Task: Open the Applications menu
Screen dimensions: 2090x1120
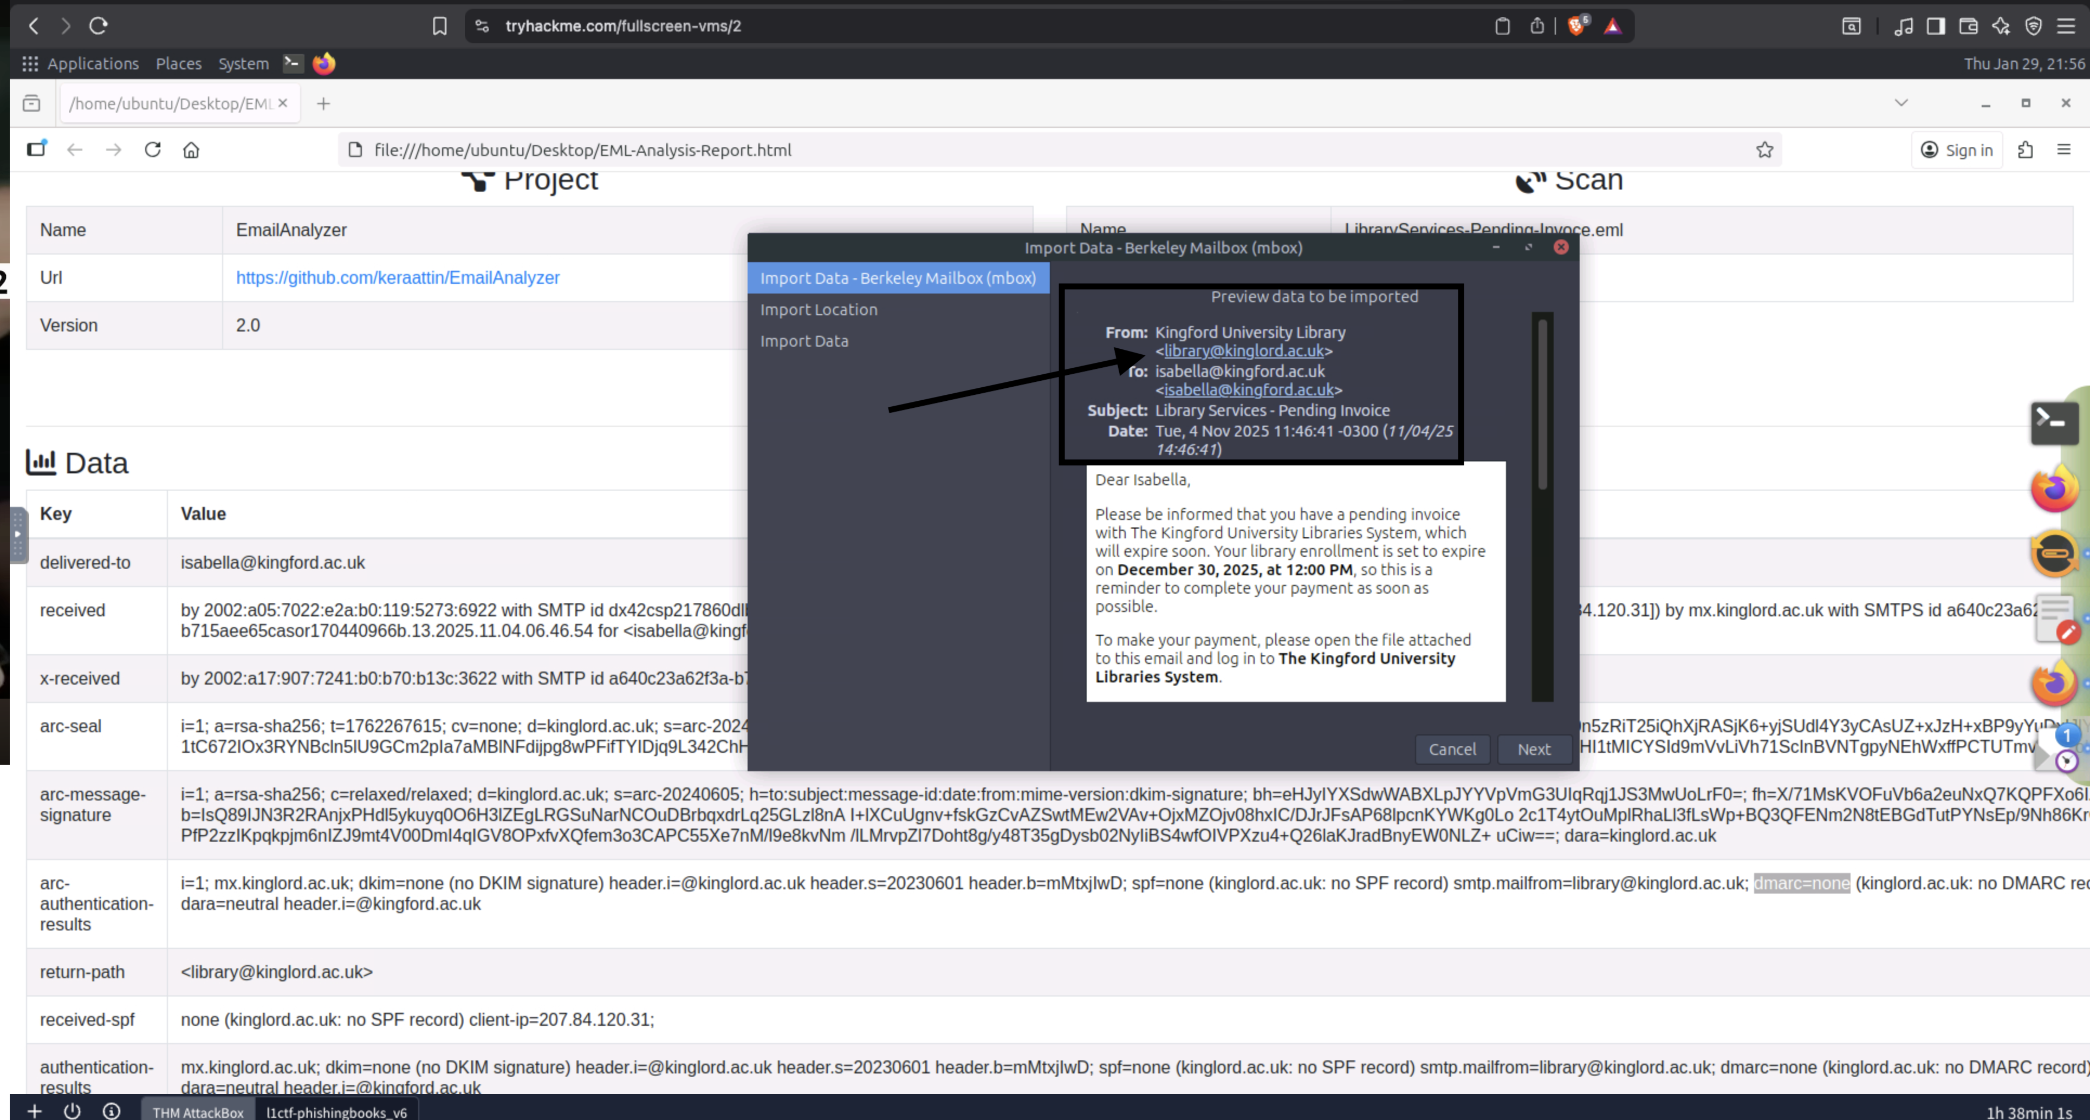Action: point(93,63)
